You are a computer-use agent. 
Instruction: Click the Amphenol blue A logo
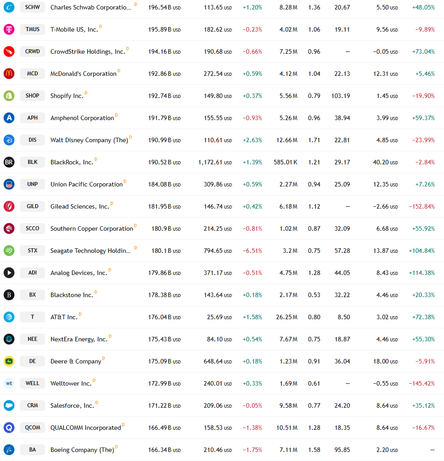point(9,118)
